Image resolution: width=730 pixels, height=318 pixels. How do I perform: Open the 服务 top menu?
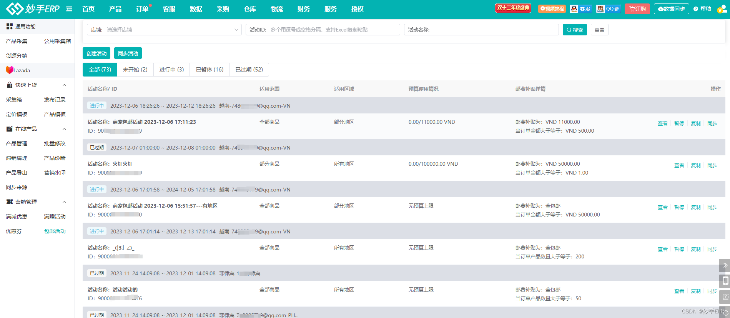[x=331, y=9]
